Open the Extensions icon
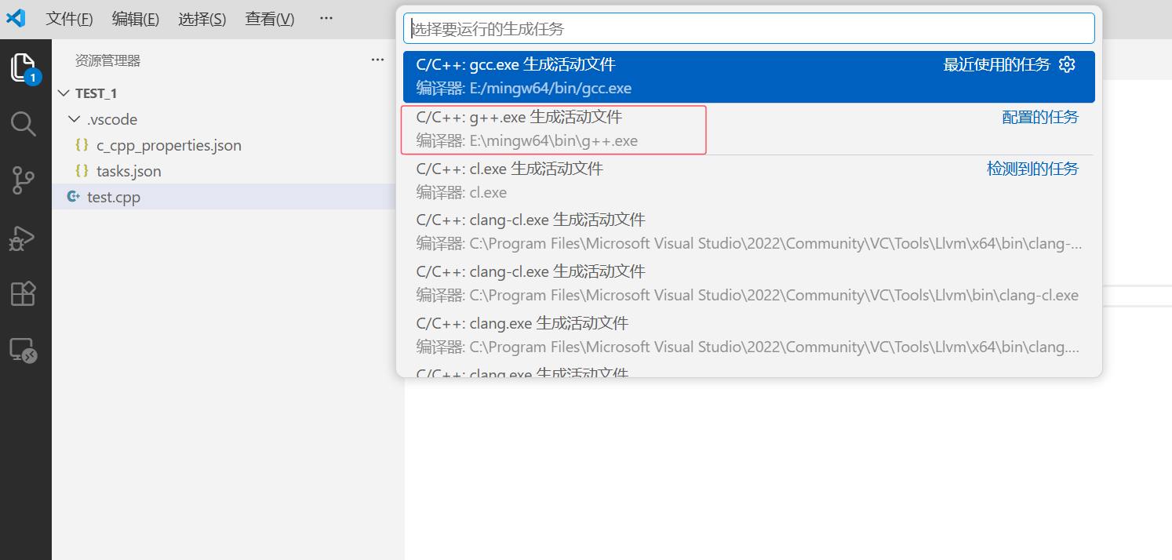 coord(23,293)
